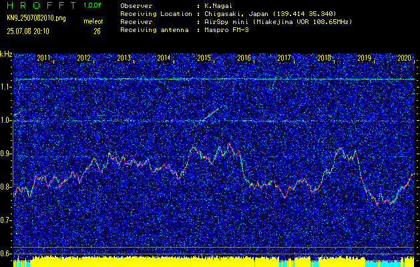Click the 2011 time marker

tap(43, 58)
